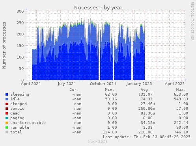Click runnable average value 3.33

coord(148,128)
